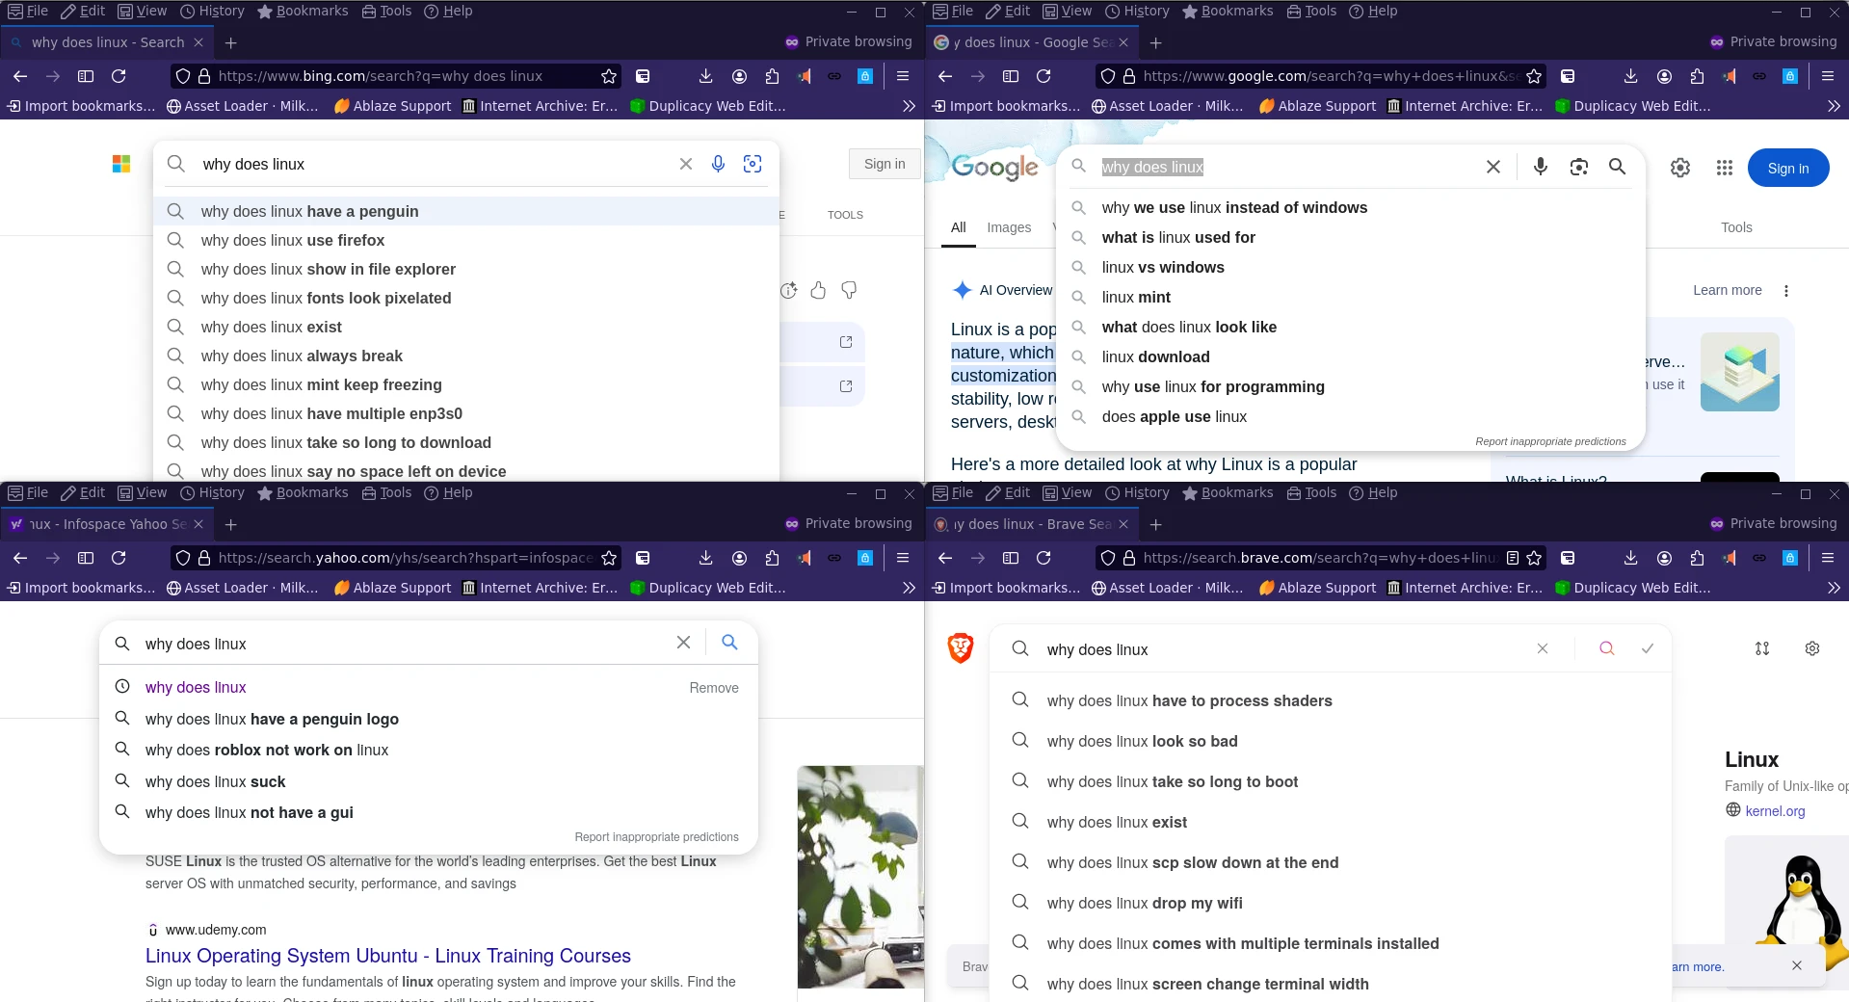Click Remove next to Yahoo history suggestion

click(714, 688)
